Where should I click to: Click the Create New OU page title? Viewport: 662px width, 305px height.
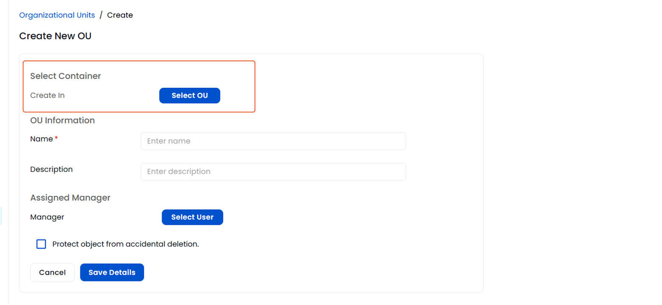click(55, 36)
